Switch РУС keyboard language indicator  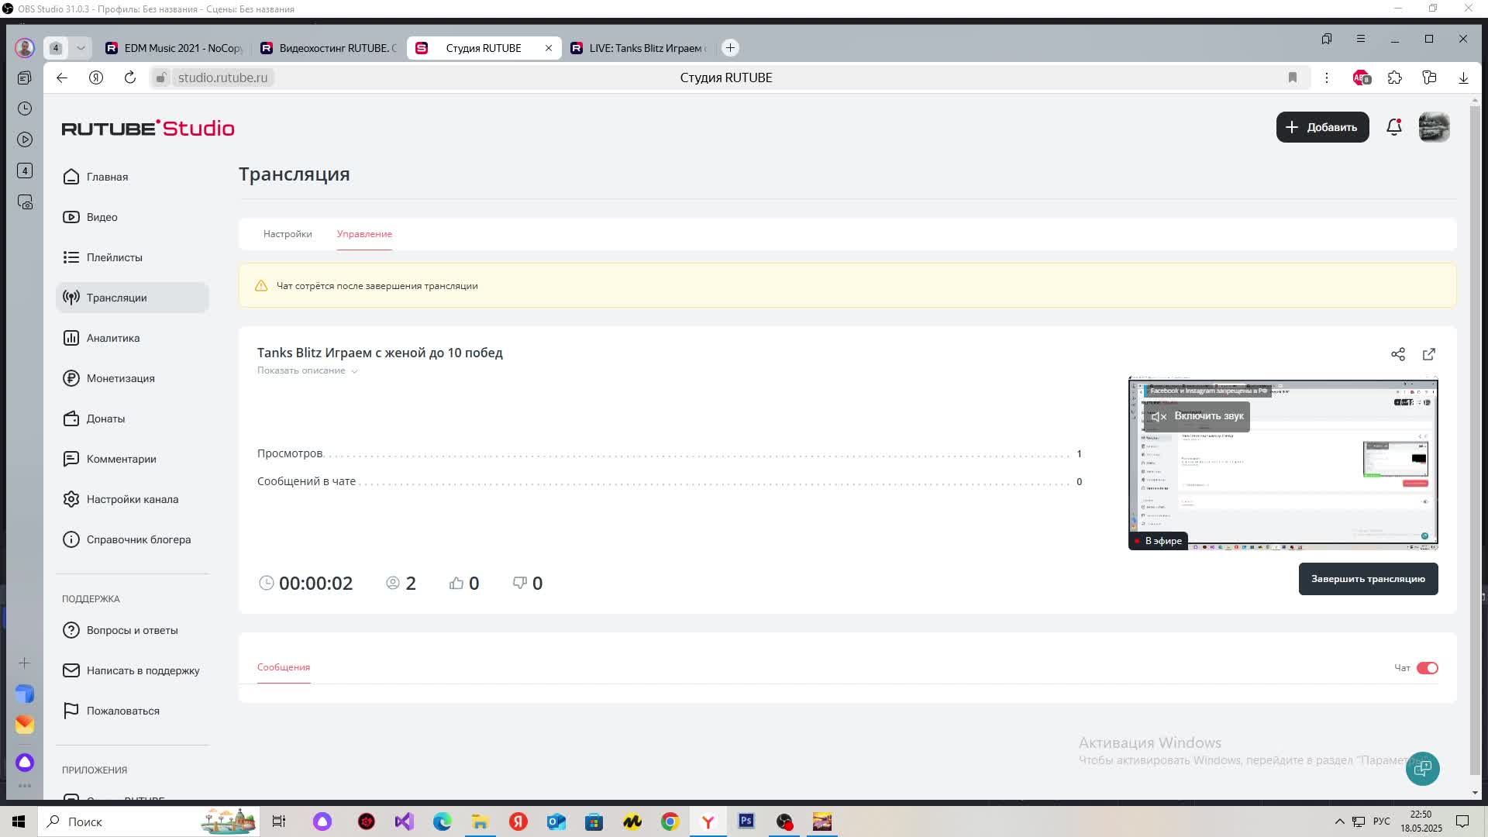[1381, 821]
